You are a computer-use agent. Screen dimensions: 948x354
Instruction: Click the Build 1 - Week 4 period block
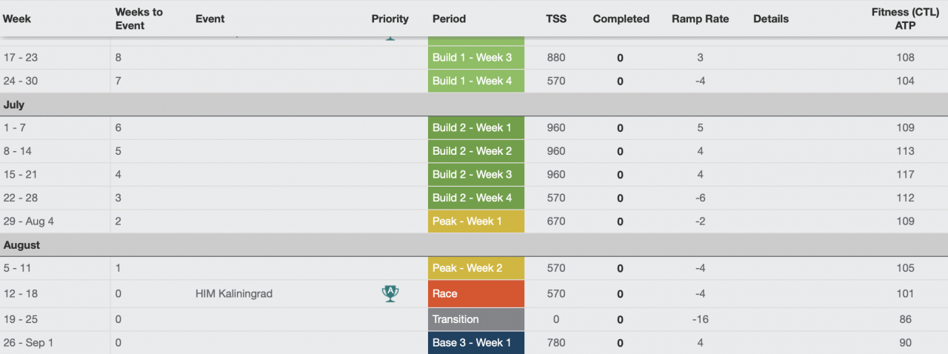(x=475, y=81)
